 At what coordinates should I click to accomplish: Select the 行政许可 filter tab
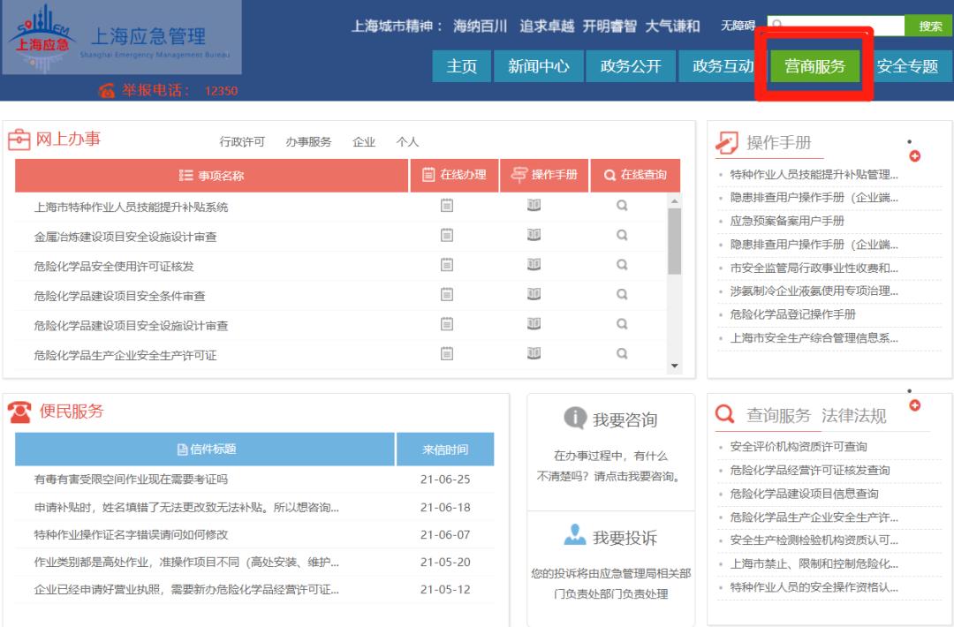click(242, 142)
